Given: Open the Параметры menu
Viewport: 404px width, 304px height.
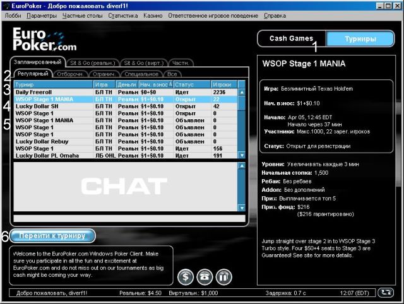Looking at the screenshot, I should click(42, 16).
